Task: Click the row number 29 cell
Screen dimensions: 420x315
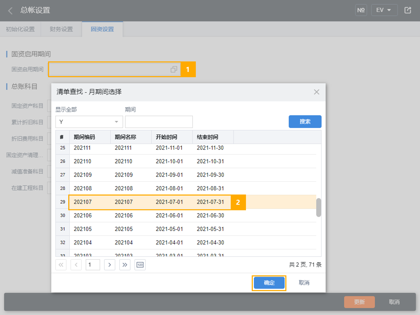Action: tap(62, 202)
